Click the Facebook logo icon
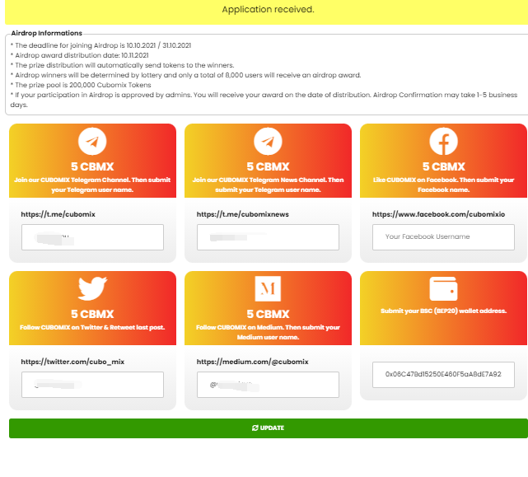 pyautogui.click(x=443, y=141)
